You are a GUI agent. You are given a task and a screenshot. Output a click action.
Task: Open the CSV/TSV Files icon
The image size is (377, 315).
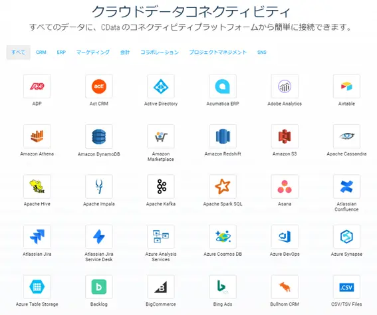(x=346, y=286)
